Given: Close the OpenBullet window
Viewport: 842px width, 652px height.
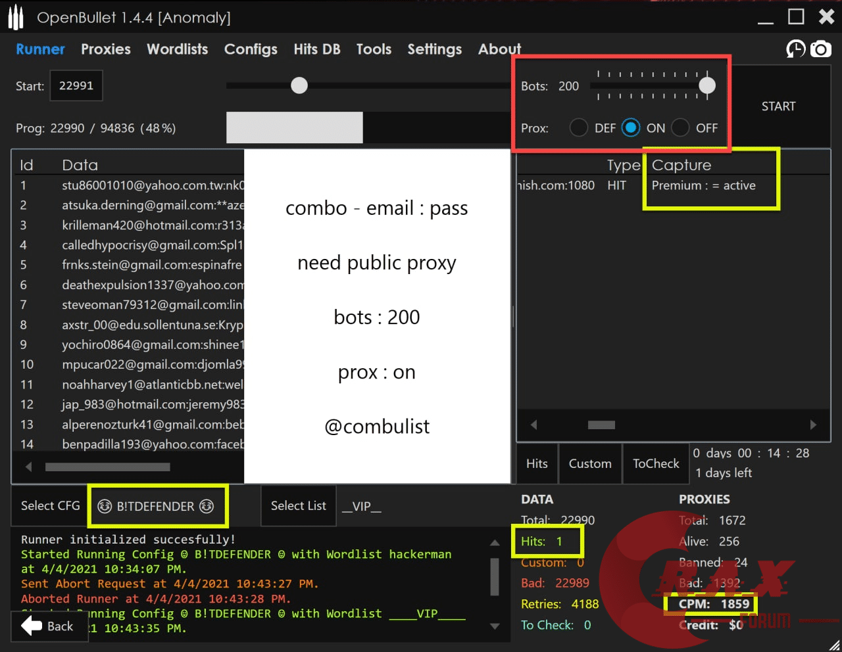Looking at the screenshot, I should click(826, 16).
